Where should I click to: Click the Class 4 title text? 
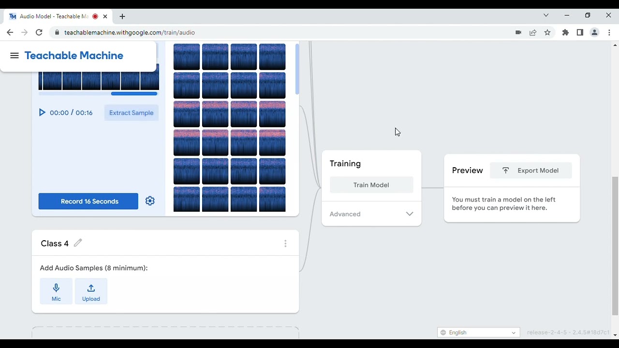[55, 243]
